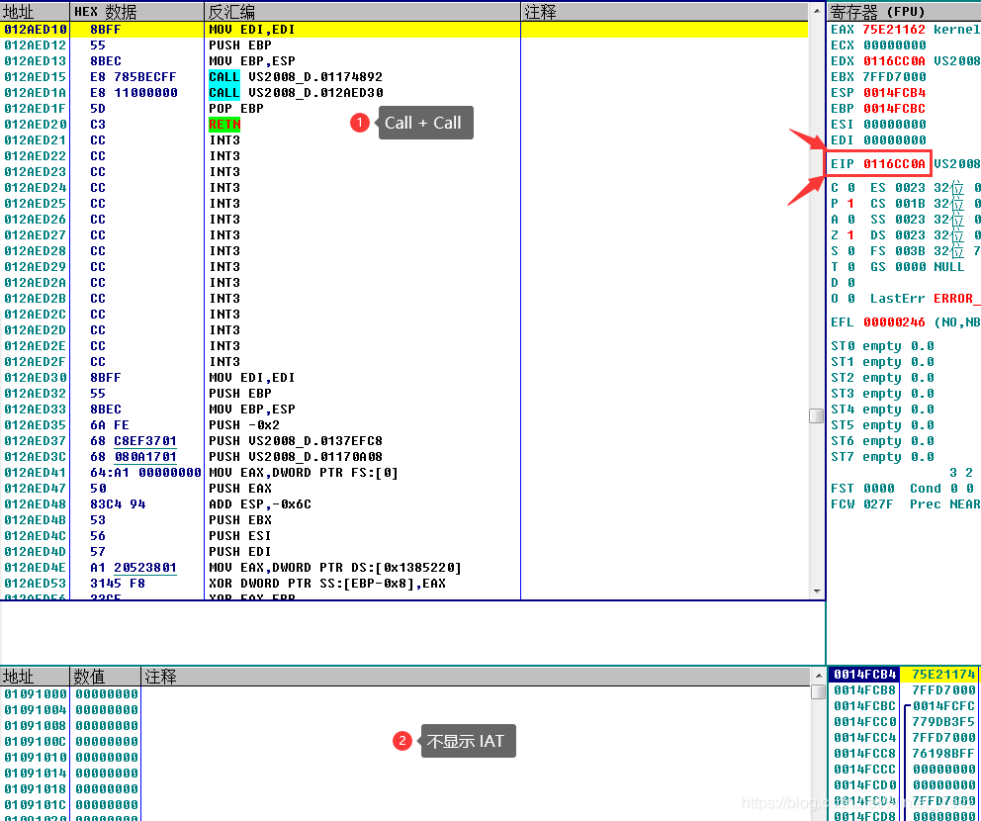Image resolution: width=981 pixels, height=821 pixels.
Task: Click disassembly pane scroll down arrow
Action: pyautogui.click(x=817, y=592)
